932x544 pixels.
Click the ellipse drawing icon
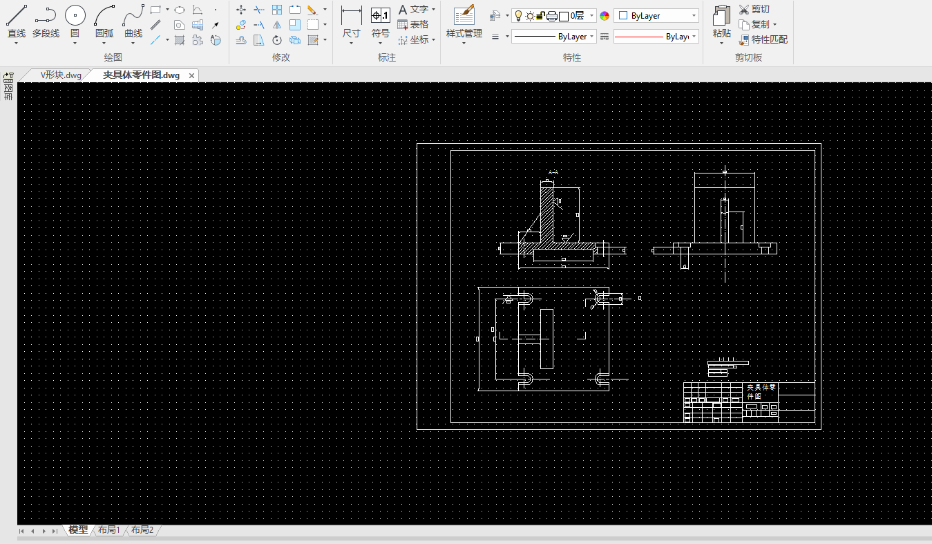coord(180,10)
